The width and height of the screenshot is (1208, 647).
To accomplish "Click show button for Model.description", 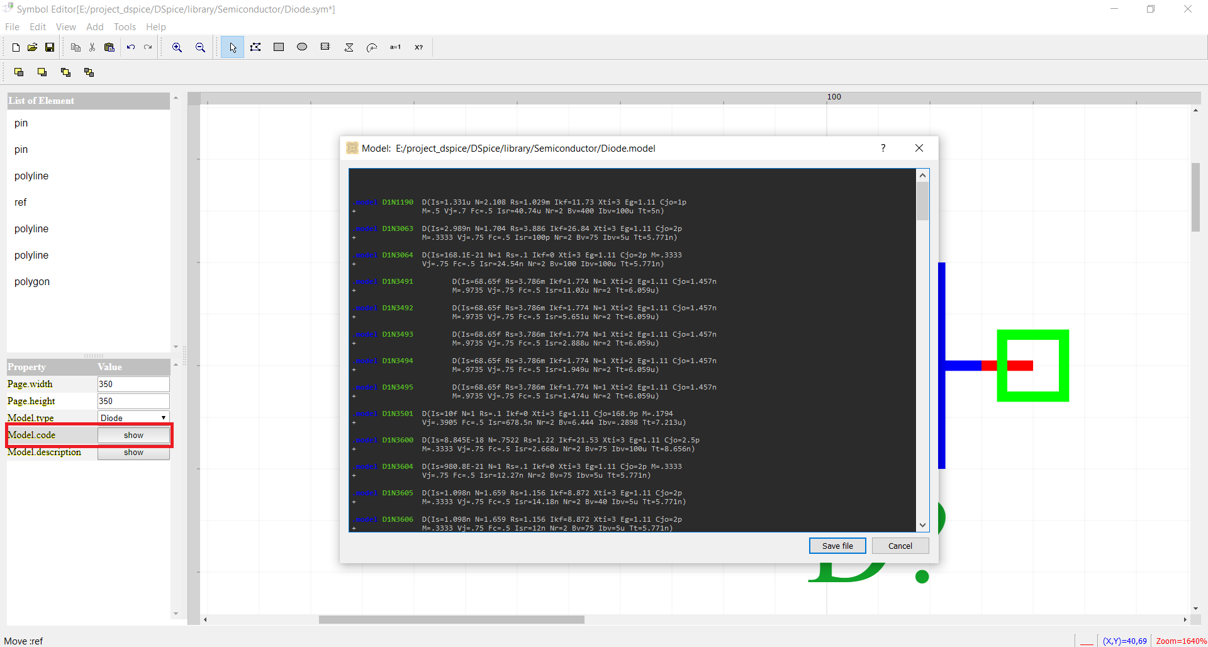I will click(x=133, y=453).
